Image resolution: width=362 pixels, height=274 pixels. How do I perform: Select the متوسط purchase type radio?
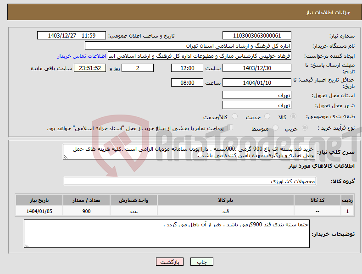tap(275, 127)
